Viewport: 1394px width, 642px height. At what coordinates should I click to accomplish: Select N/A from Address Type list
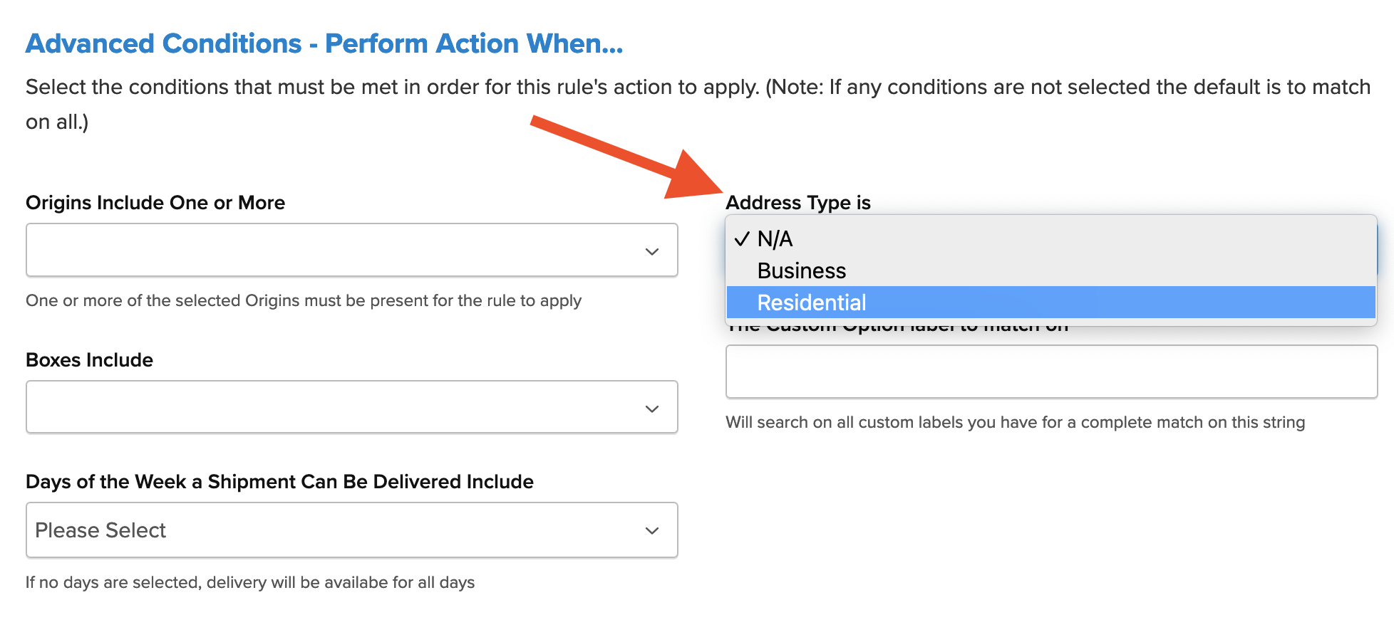point(775,239)
